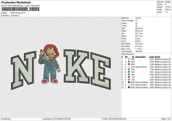Click the Max Stitch value 10.5 mm

(139, 44)
